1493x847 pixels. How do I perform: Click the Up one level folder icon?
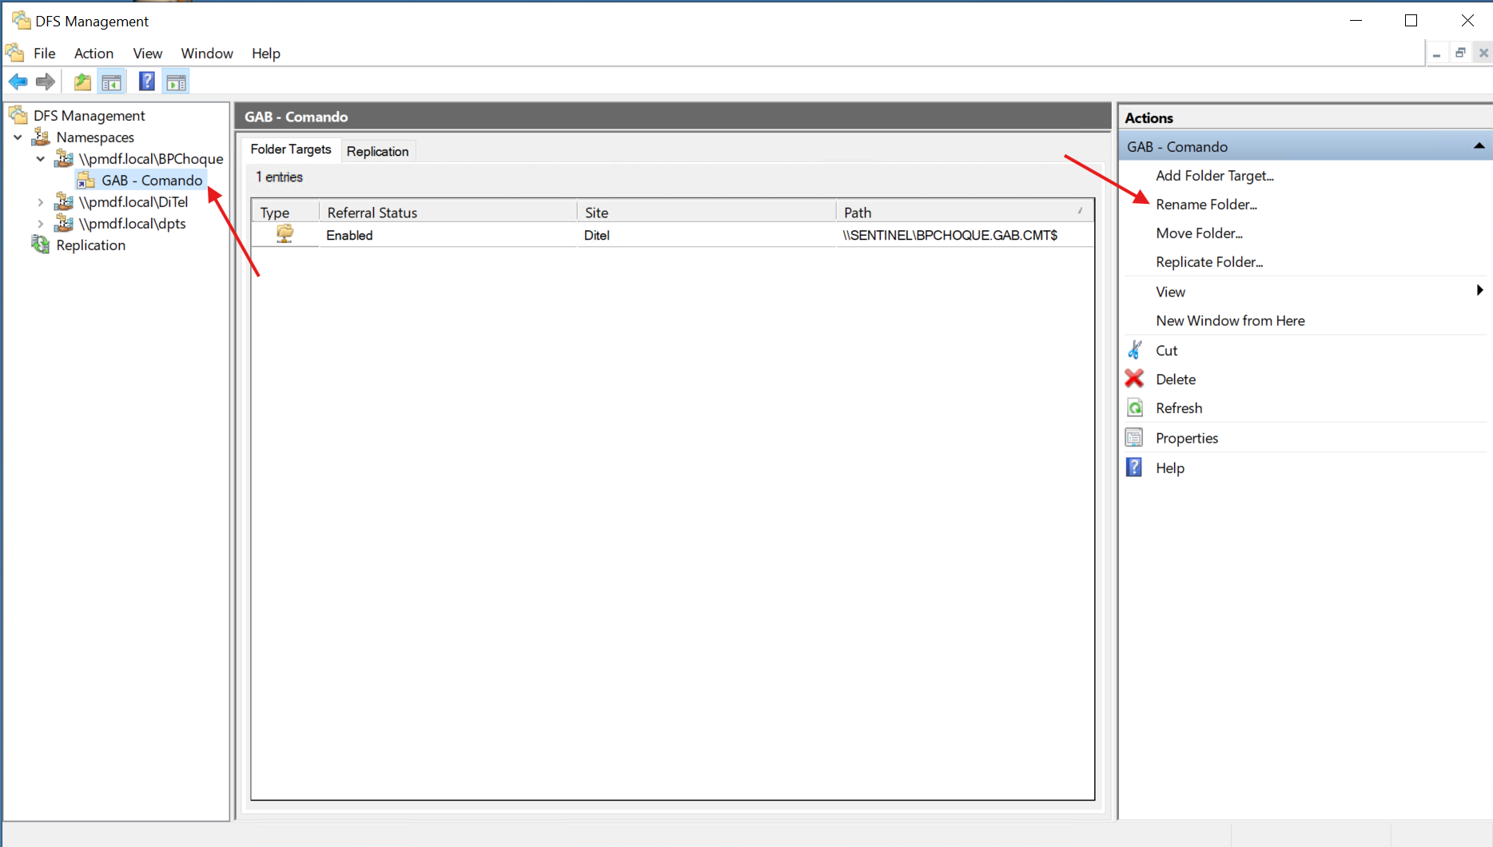click(82, 82)
